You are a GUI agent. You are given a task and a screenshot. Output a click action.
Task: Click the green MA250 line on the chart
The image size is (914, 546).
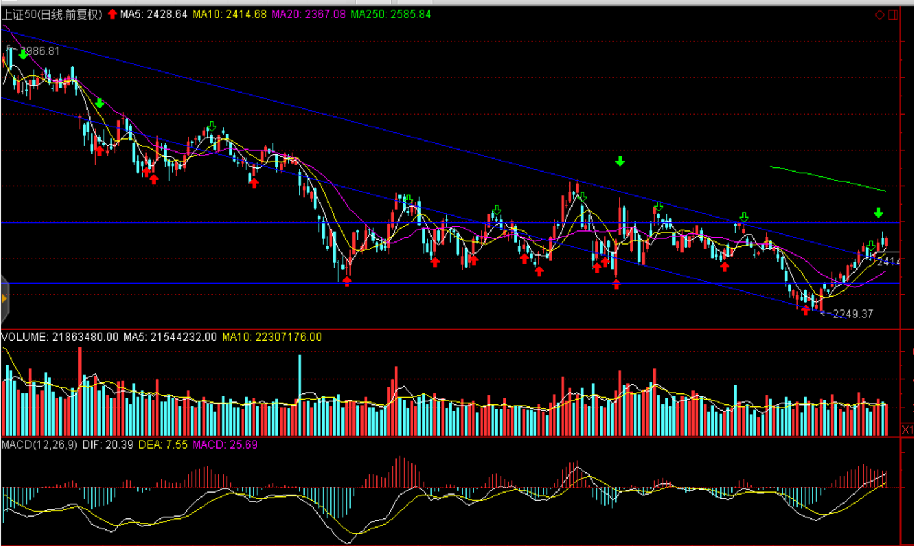tap(828, 177)
